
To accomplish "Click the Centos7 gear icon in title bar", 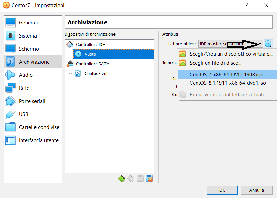I will 7,5.
